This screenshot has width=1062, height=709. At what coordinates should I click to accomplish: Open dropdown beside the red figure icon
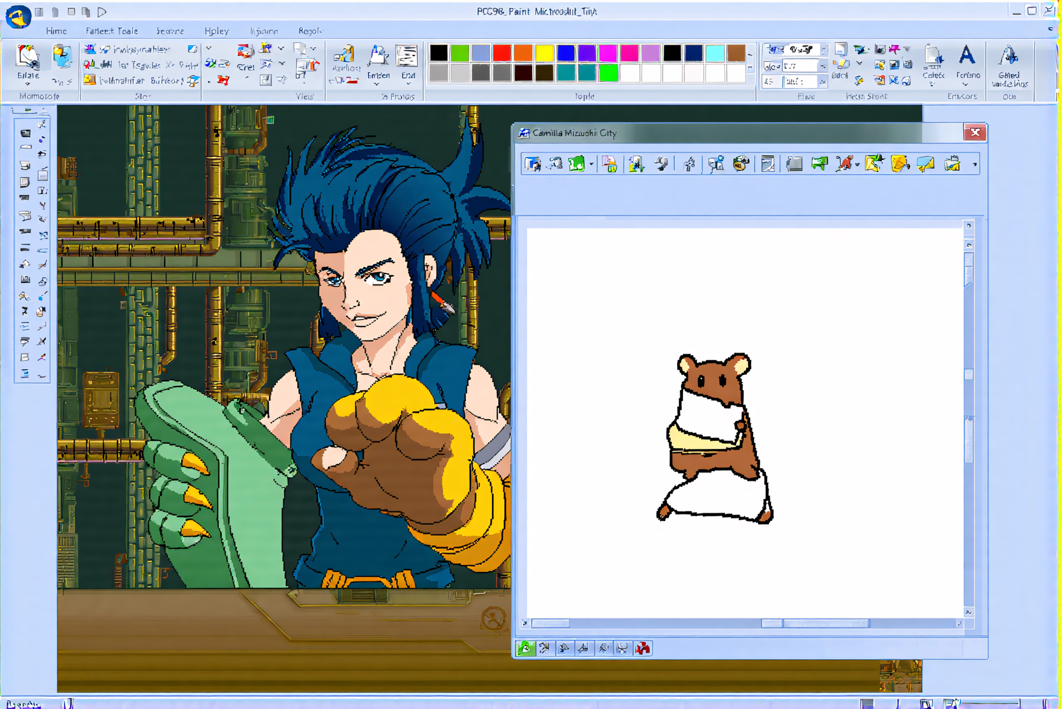(x=857, y=164)
